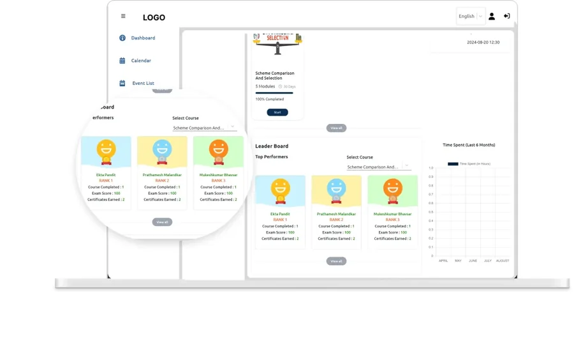Click the 5 Modules label
This screenshot has height=355, width=574.
(265, 86)
